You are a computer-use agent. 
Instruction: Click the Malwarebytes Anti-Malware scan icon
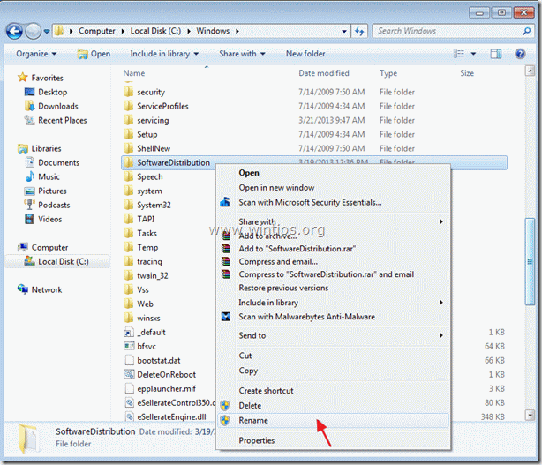[x=226, y=317]
